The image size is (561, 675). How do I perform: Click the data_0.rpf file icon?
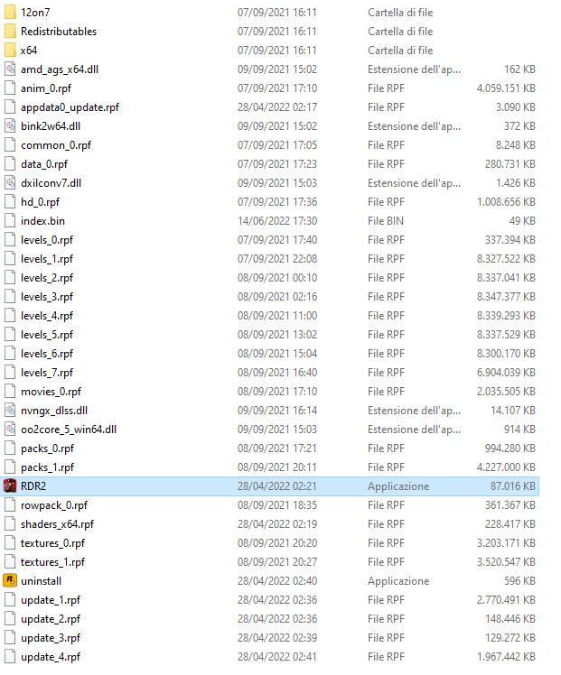10,163
